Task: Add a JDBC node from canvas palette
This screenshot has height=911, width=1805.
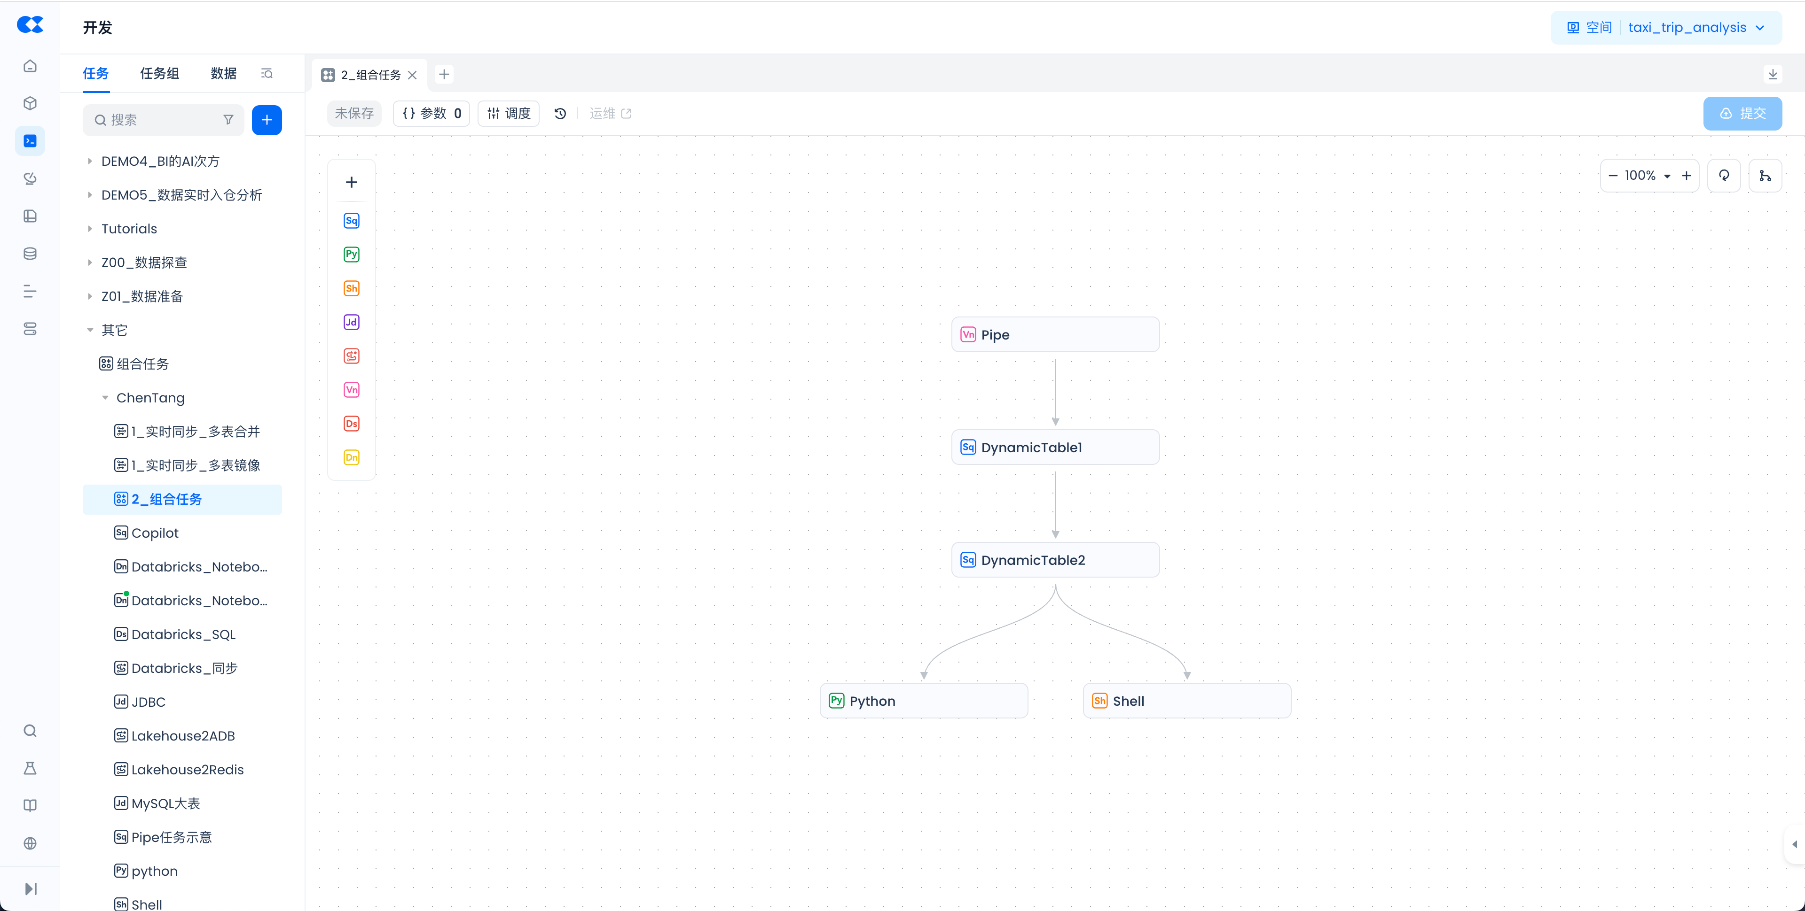Action: (x=351, y=322)
